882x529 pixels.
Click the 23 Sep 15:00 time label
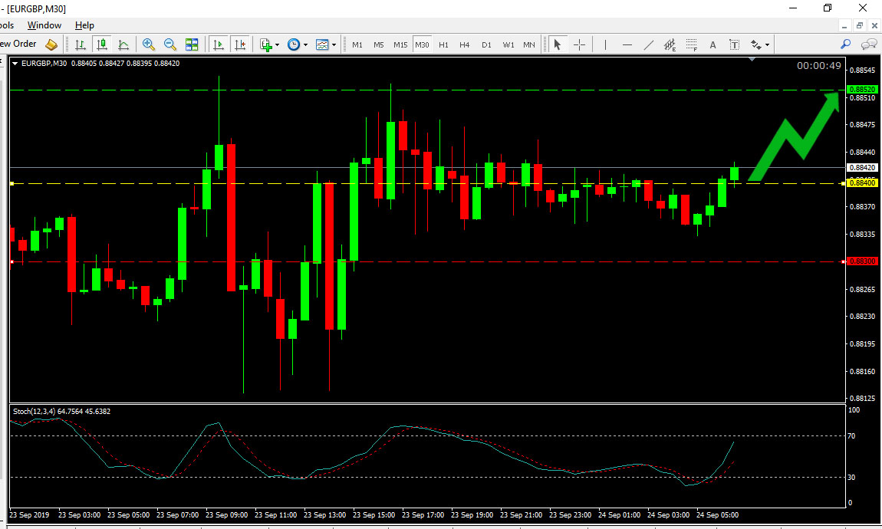(x=374, y=515)
